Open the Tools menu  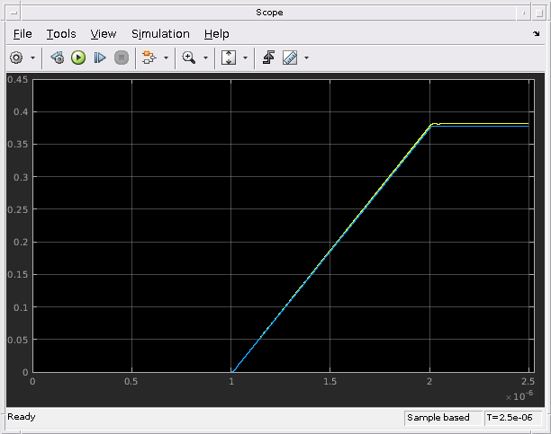click(61, 34)
